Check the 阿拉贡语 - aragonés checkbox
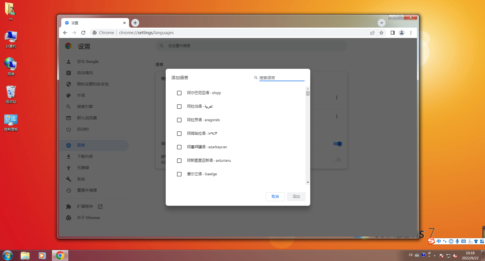Screen dimensions: 485x261 tap(179, 120)
